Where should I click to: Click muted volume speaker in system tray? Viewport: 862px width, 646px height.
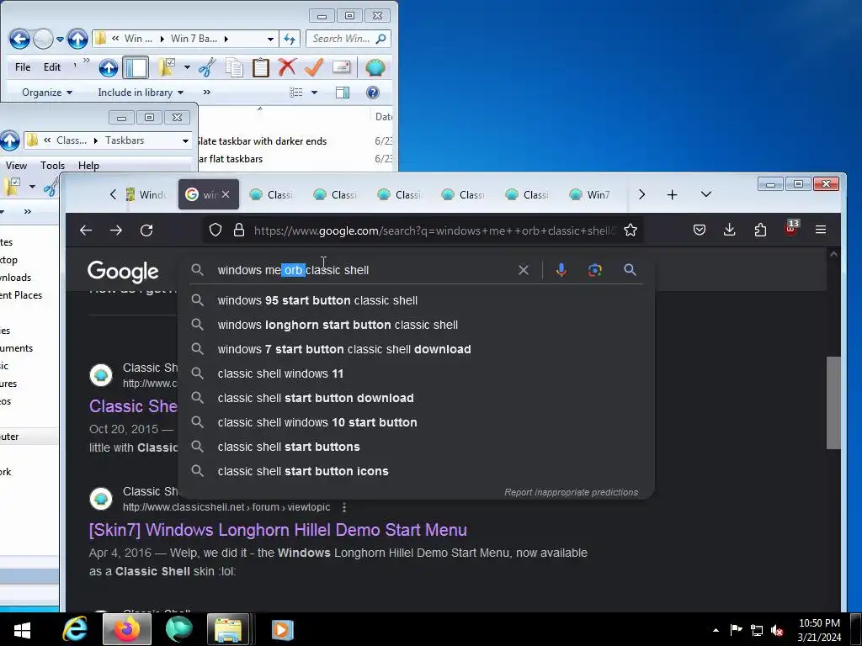point(777,630)
